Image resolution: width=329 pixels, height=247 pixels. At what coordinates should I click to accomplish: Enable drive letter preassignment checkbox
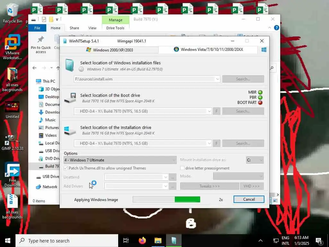(182, 168)
